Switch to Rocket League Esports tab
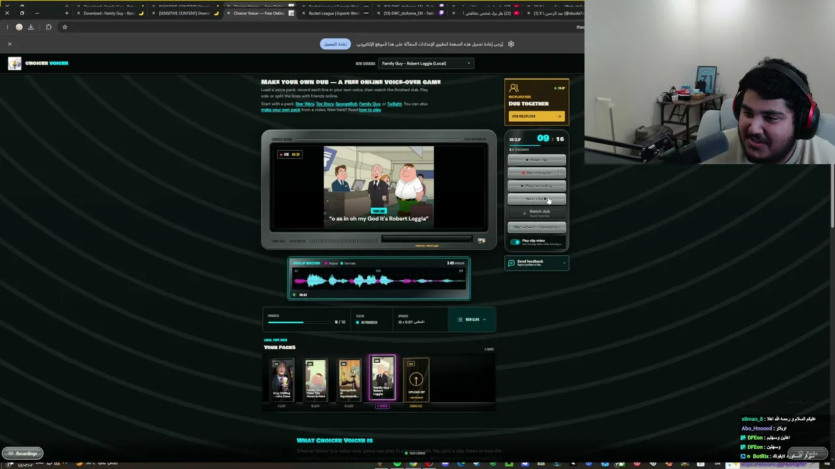 point(334,13)
